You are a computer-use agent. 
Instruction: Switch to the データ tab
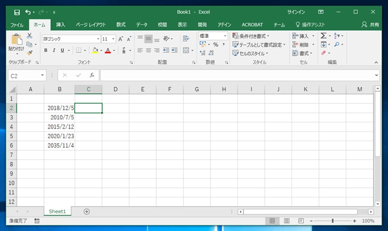coord(142,24)
